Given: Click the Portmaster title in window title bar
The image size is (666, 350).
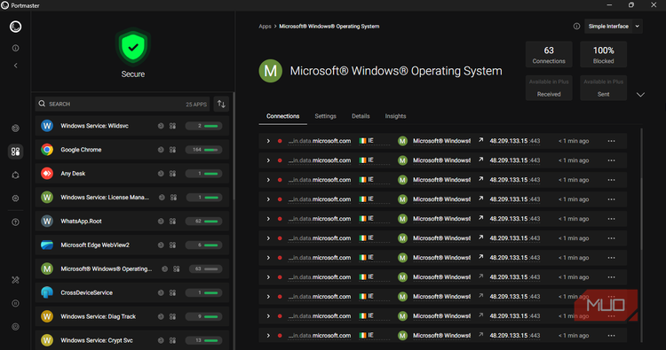Looking at the screenshot, I should 25,5.
